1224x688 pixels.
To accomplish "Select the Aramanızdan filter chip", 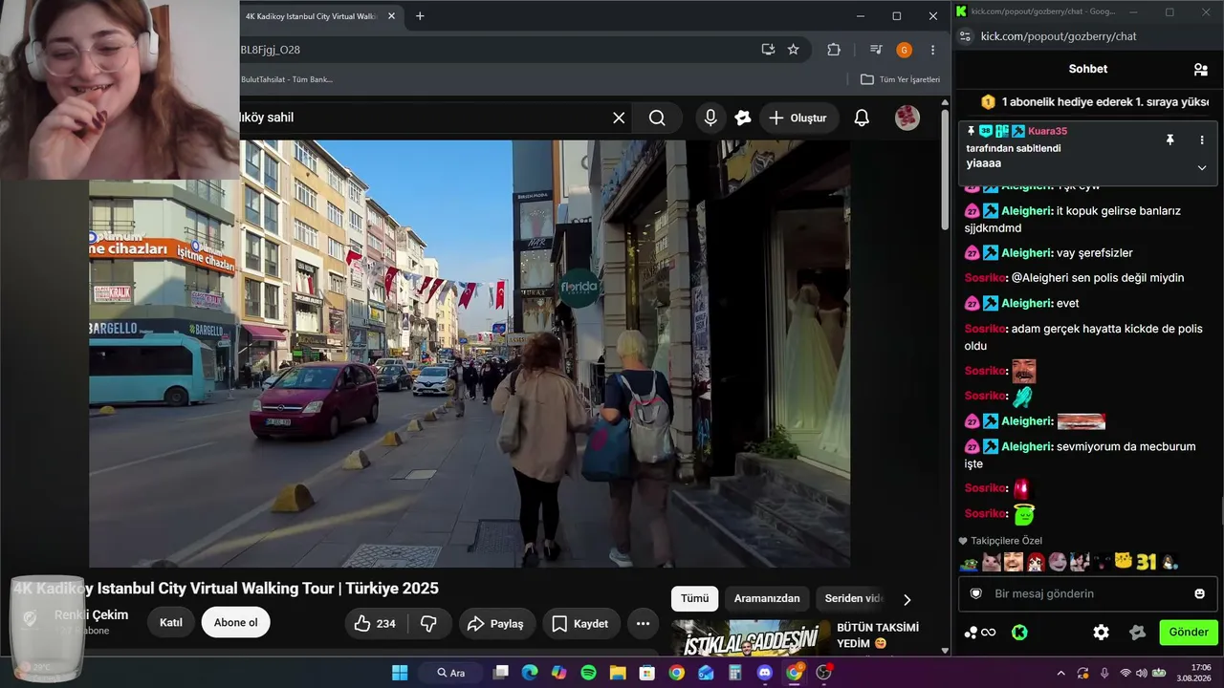I will (x=767, y=598).
